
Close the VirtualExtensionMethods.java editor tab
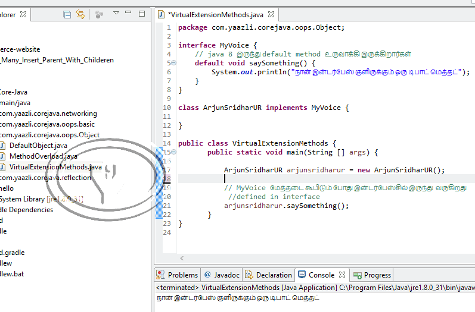coord(271,14)
